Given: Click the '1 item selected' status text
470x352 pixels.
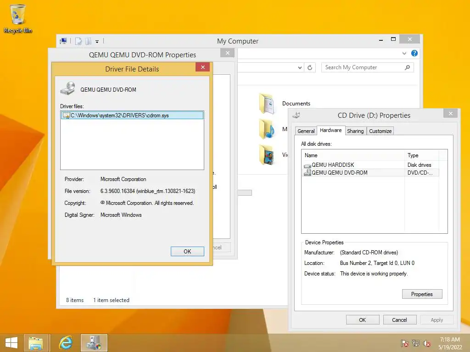Looking at the screenshot, I should [x=111, y=300].
